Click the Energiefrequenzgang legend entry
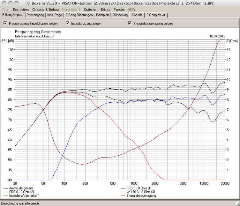Viewport: 240px width, 206px height. click(138, 196)
